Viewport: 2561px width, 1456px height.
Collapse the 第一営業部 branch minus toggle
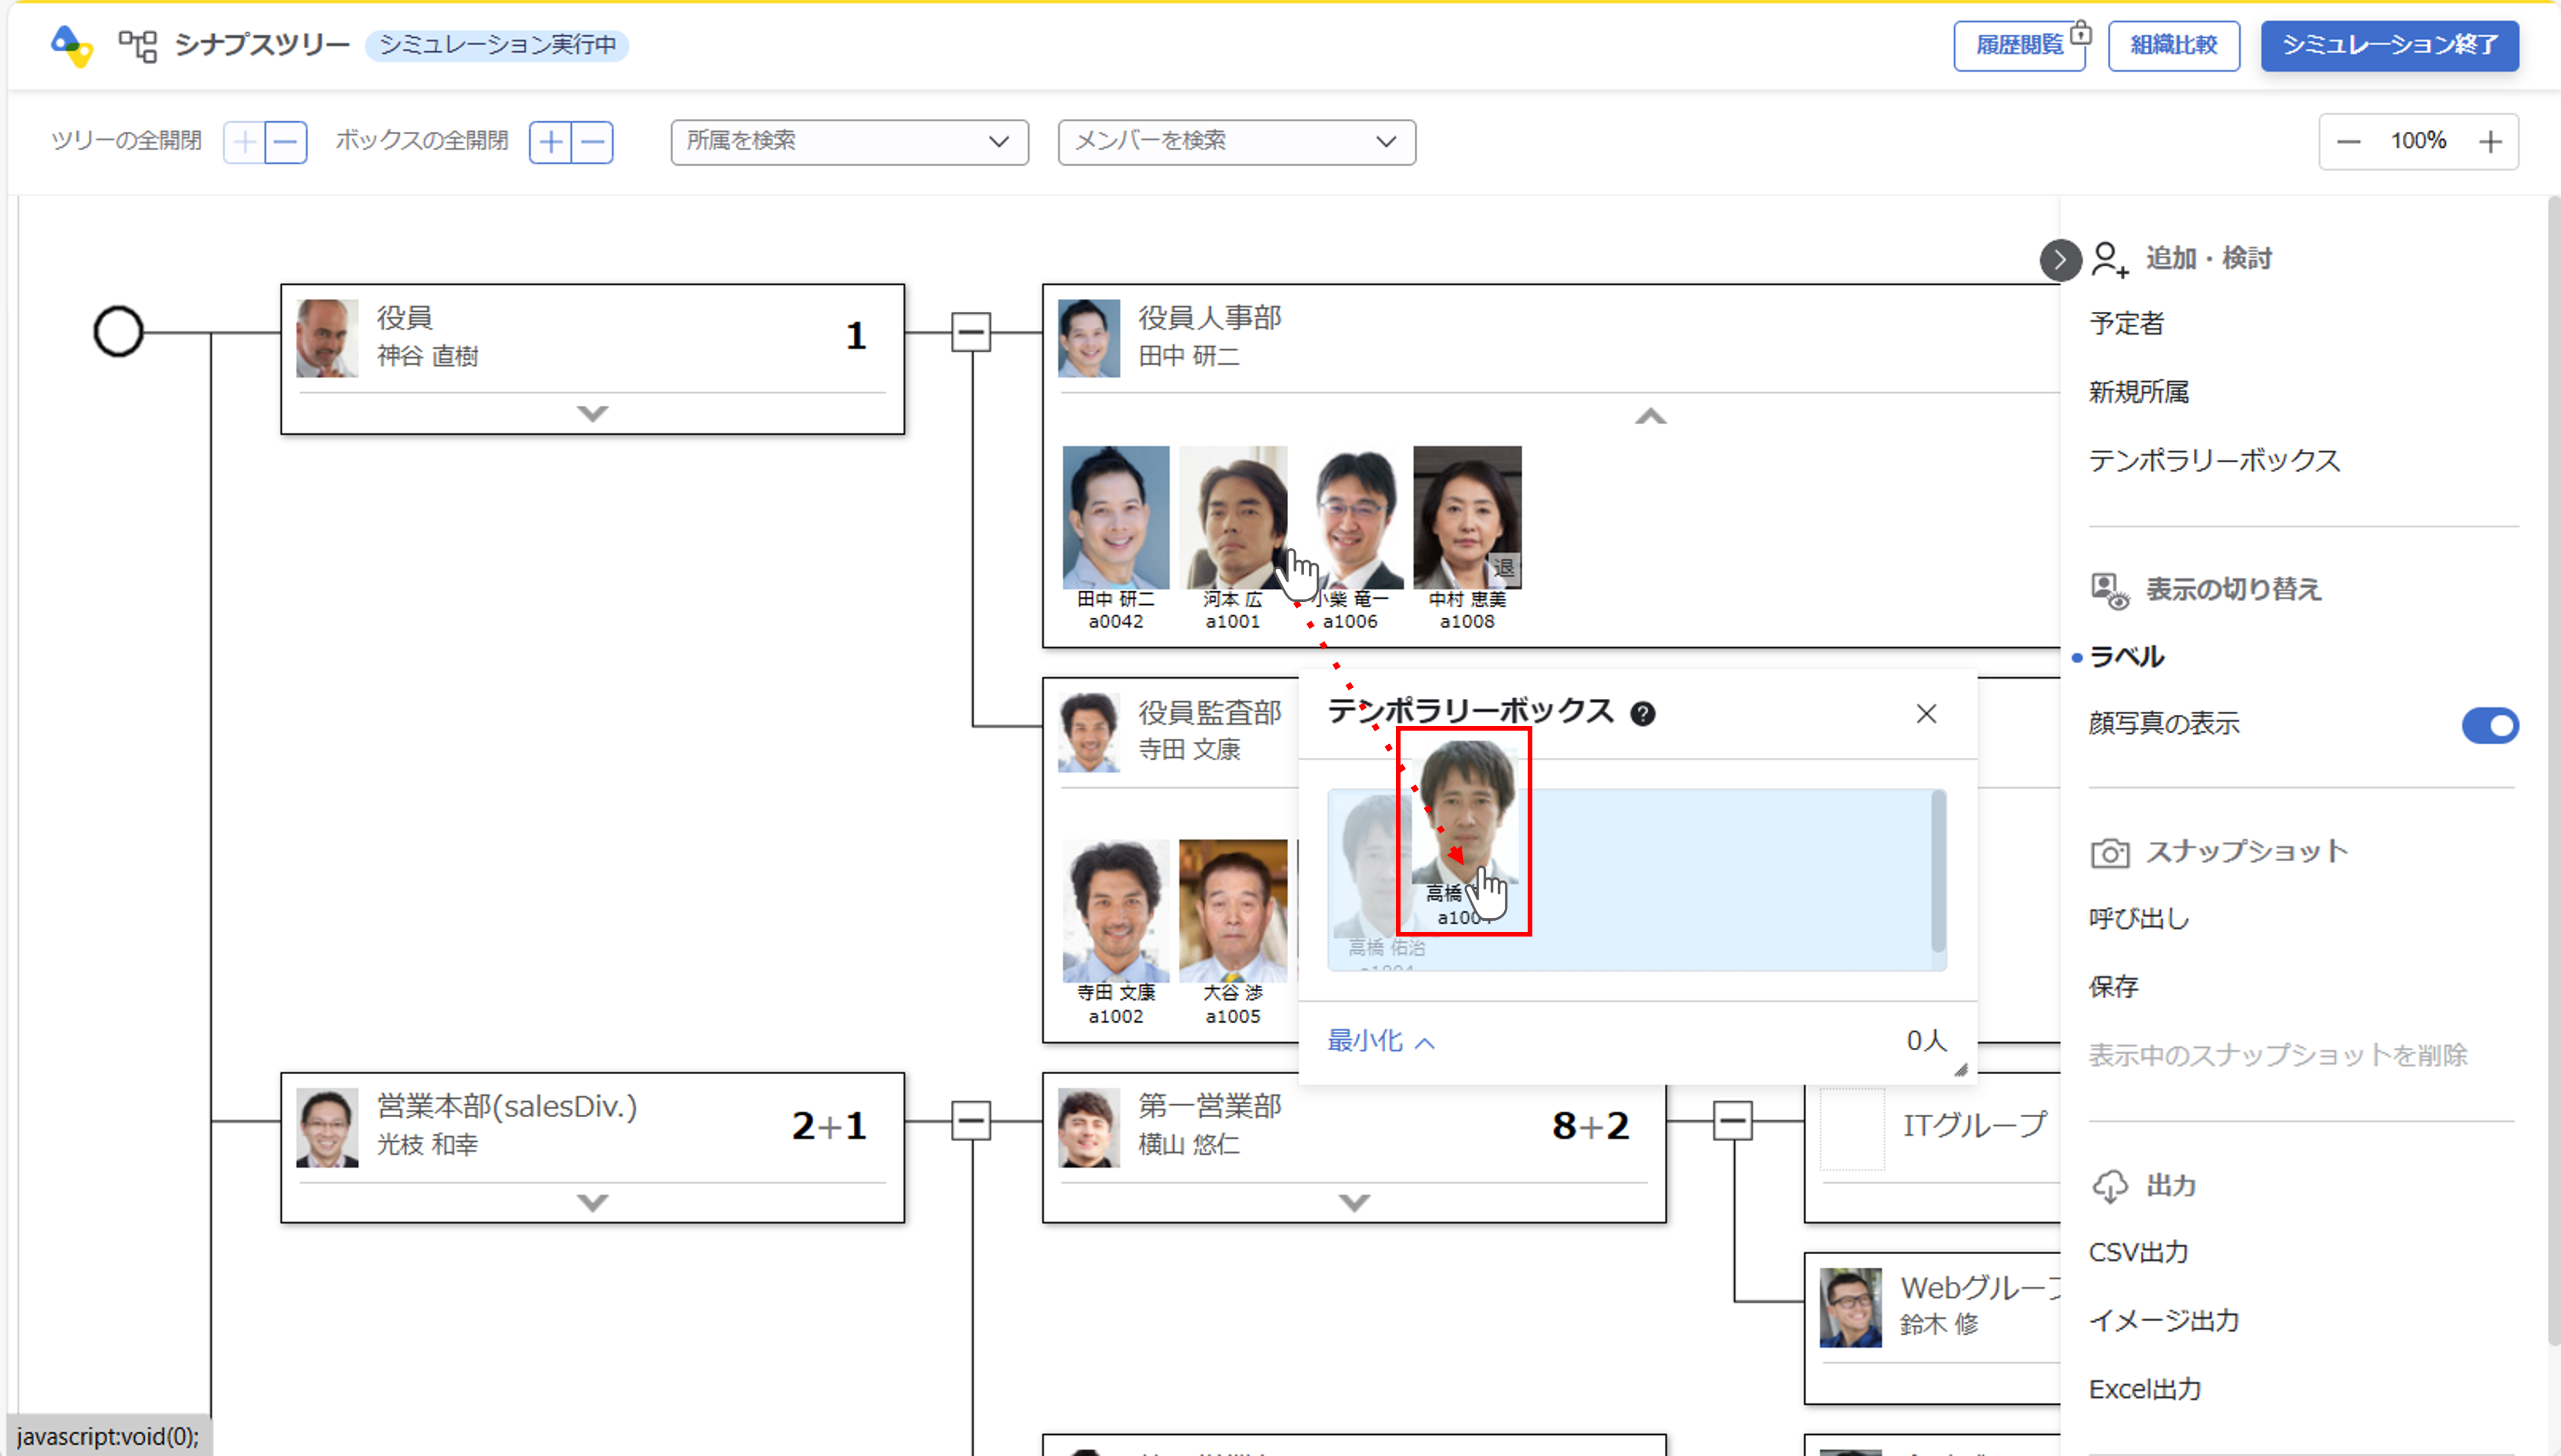1732,1121
